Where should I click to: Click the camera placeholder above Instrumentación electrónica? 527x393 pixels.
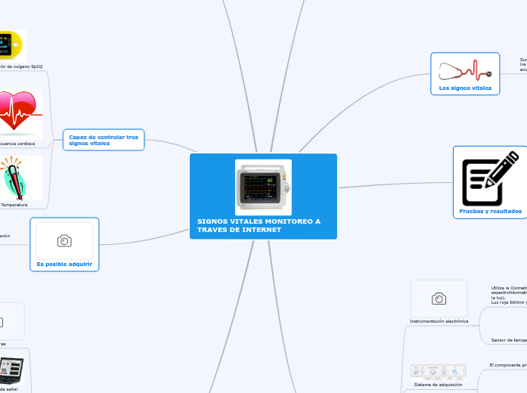[x=439, y=299]
